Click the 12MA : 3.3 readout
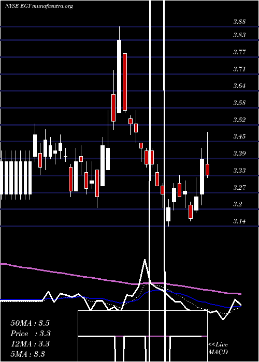Viewport: 259px width, 362px height. click(30, 344)
